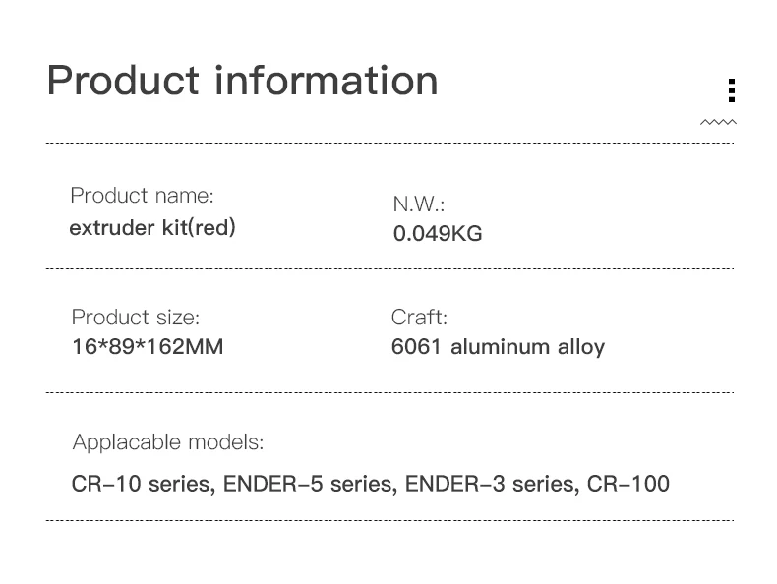Click the 0.049KG weight value

coord(438,233)
